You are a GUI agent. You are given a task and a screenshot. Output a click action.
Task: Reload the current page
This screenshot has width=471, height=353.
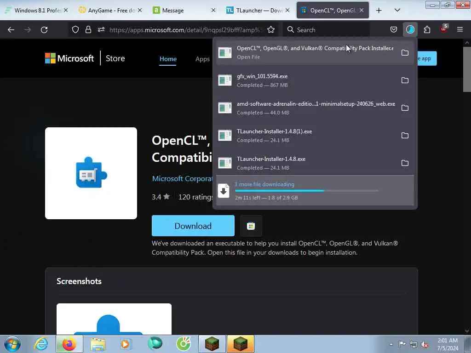44,30
